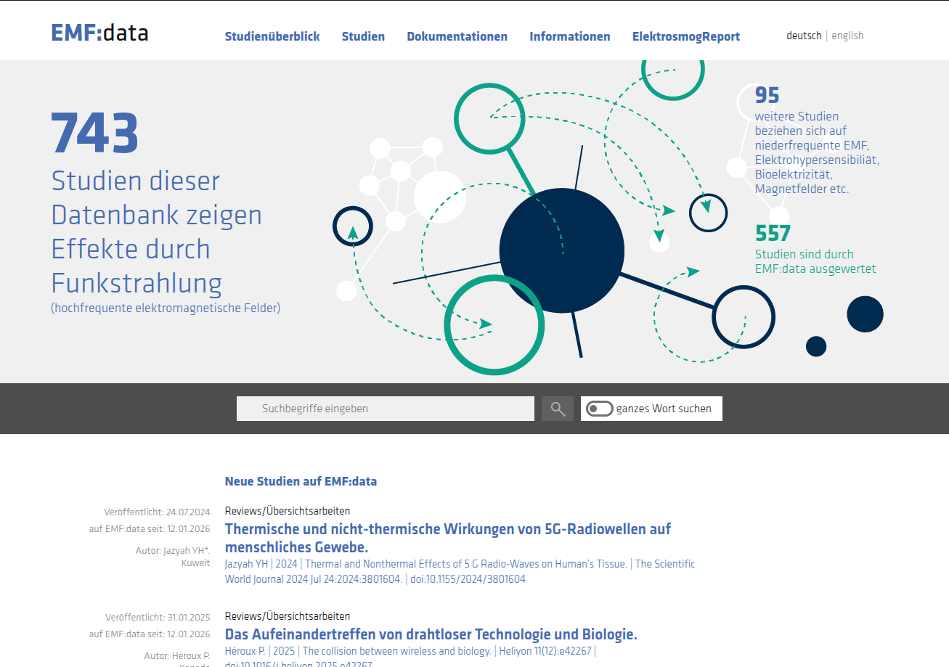The width and height of the screenshot is (949, 667).
Task: Click the "Reviews/Übersichtsarbeiten" label above the 5G study
Action: coord(288,511)
